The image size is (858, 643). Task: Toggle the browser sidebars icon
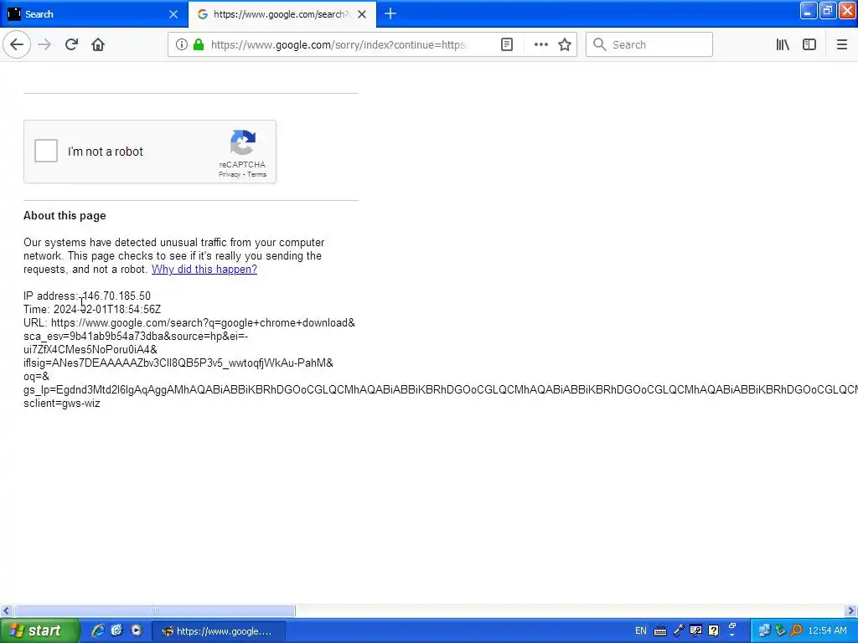coord(809,44)
